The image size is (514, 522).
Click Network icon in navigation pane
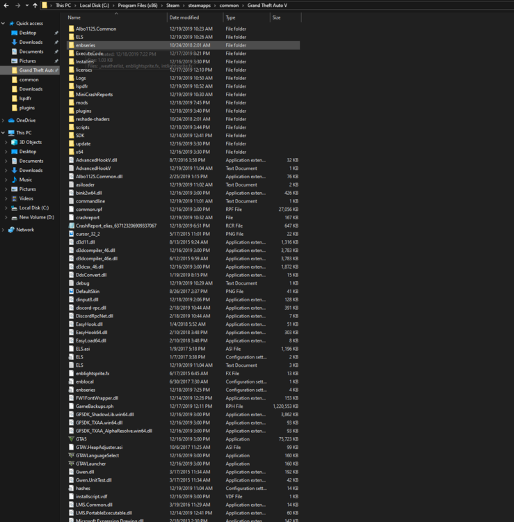click(11, 230)
